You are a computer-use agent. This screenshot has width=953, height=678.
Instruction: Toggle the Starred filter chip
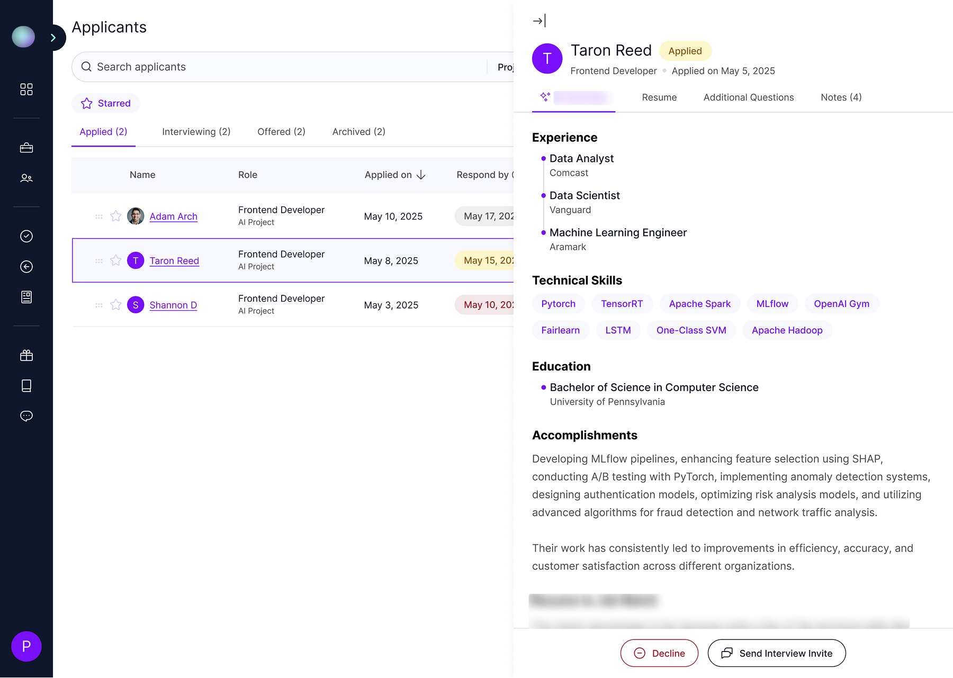(x=106, y=103)
